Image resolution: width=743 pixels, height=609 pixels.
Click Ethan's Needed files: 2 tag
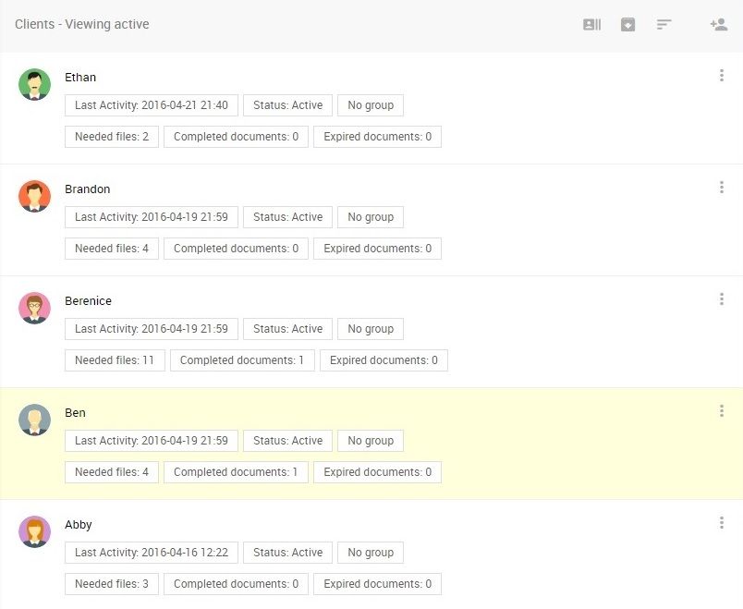pos(112,137)
